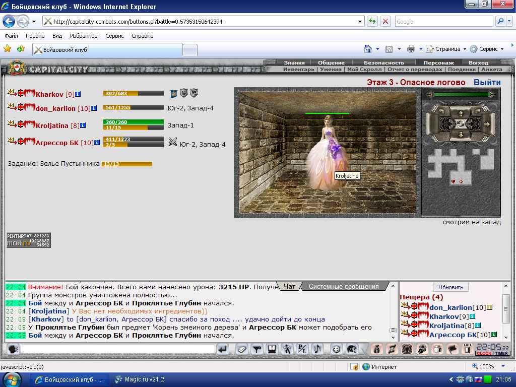Click the IE Print icon in the command bar
The height and width of the screenshot is (387, 516).
[411, 49]
